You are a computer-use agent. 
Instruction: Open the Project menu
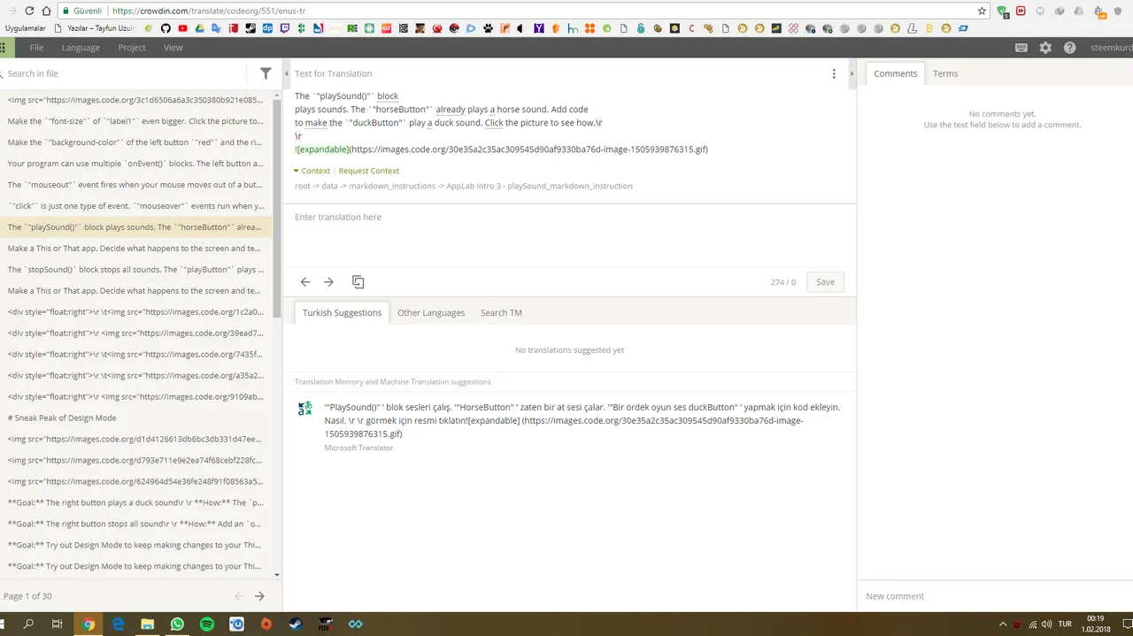(132, 48)
